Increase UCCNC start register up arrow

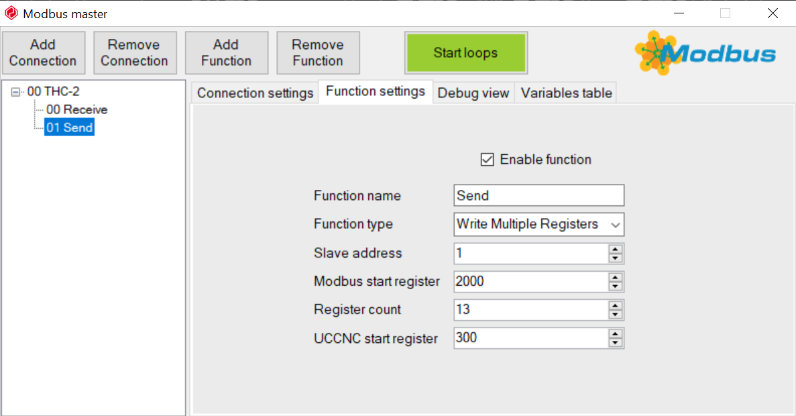(616, 333)
